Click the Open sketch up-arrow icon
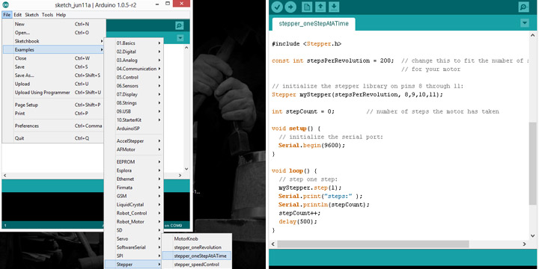Viewport: 539px width, 269px height. click(320, 7)
